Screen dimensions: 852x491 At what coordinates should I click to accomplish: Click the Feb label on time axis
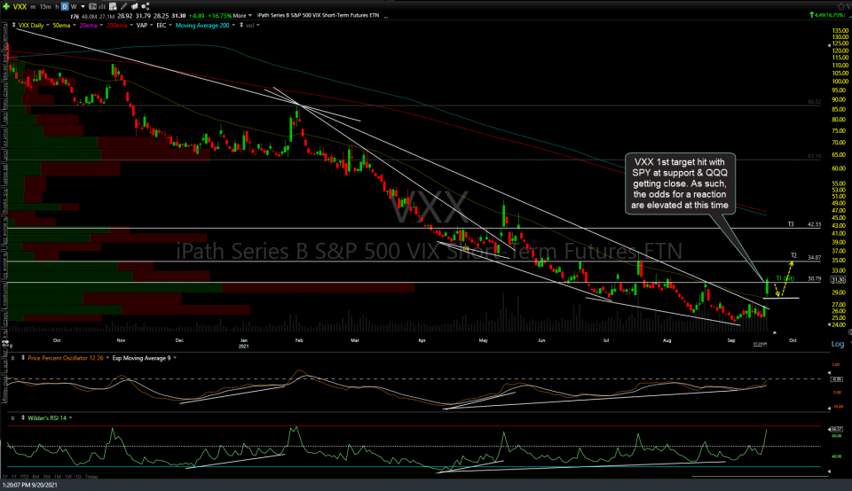pos(299,340)
